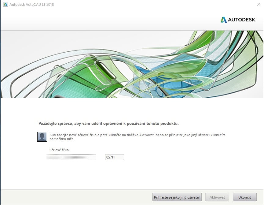Click the 'Sériové číslo:' label

(x=60, y=150)
